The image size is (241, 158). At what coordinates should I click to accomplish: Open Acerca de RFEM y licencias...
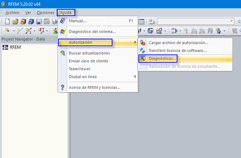[98, 87]
